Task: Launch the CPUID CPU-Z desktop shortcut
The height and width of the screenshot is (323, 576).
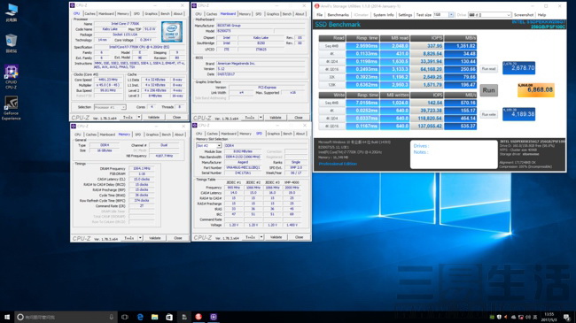Action: [x=11, y=76]
